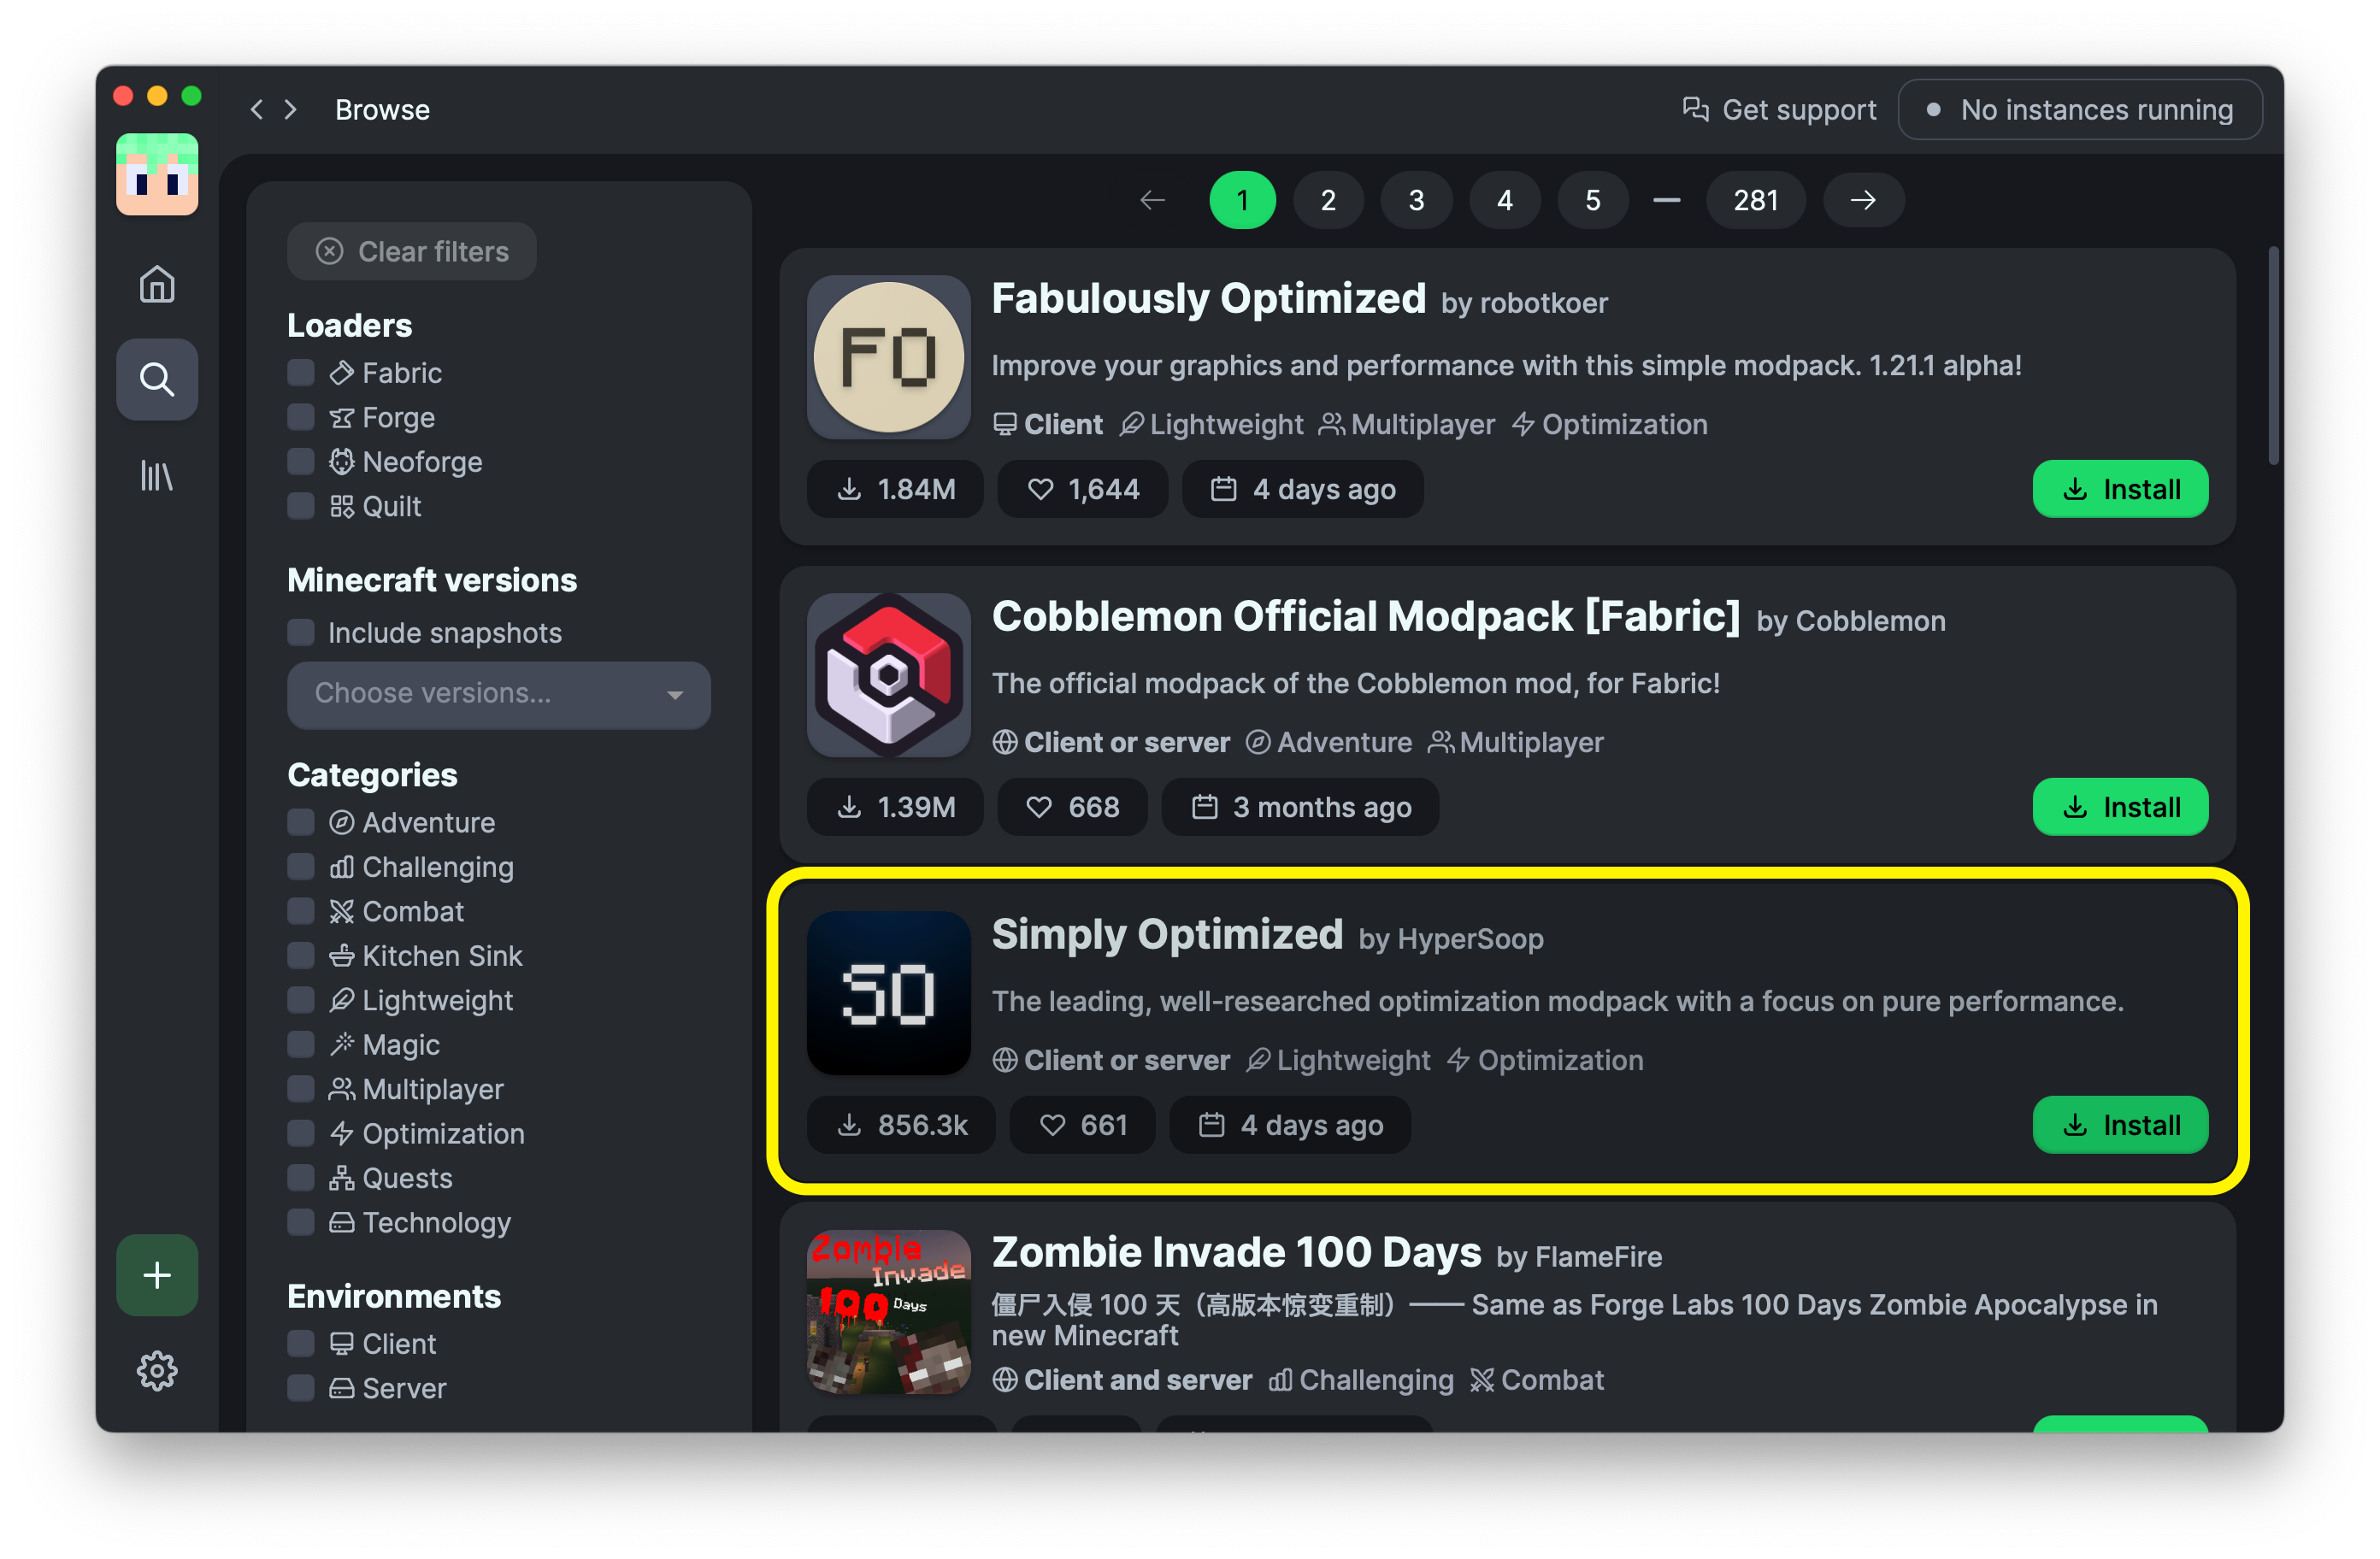Check the Kitchen Sink category
The height and width of the screenshot is (1559, 2380).
[301, 956]
